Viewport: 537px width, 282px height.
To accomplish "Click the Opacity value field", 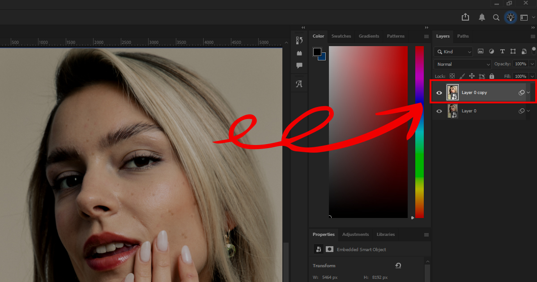I will [x=521, y=64].
